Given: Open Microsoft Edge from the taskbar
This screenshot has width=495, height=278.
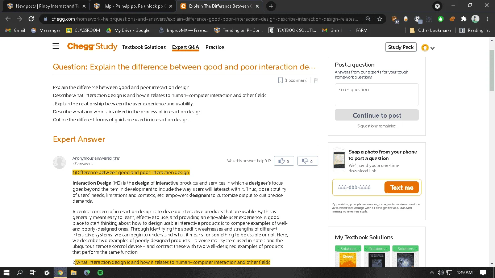Looking at the screenshot, I should tap(87, 273).
